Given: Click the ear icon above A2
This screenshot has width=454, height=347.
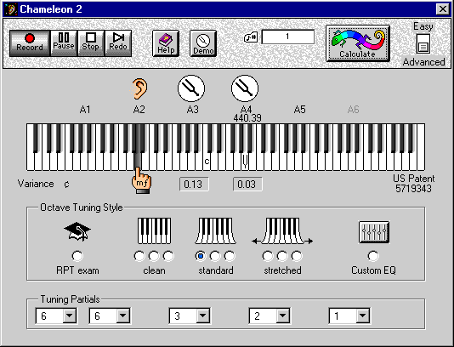Looking at the screenshot, I should (x=139, y=88).
